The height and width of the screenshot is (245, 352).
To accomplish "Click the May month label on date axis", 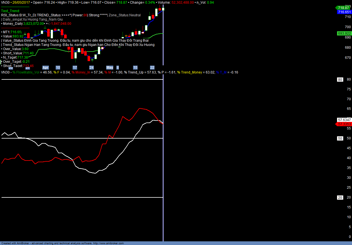I will click(x=110, y=68).
